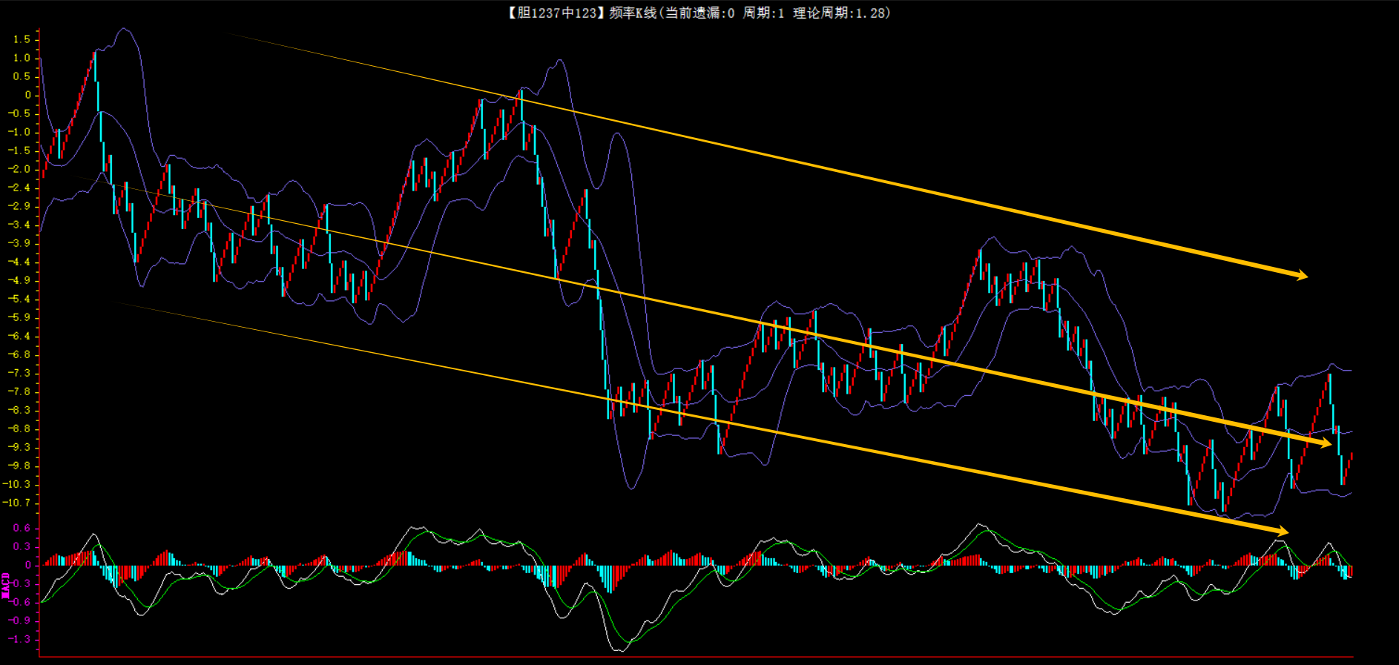Screen dimensions: 1399x665
Task: Click the 0.6 label on the MACD axis
Action: point(22,528)
